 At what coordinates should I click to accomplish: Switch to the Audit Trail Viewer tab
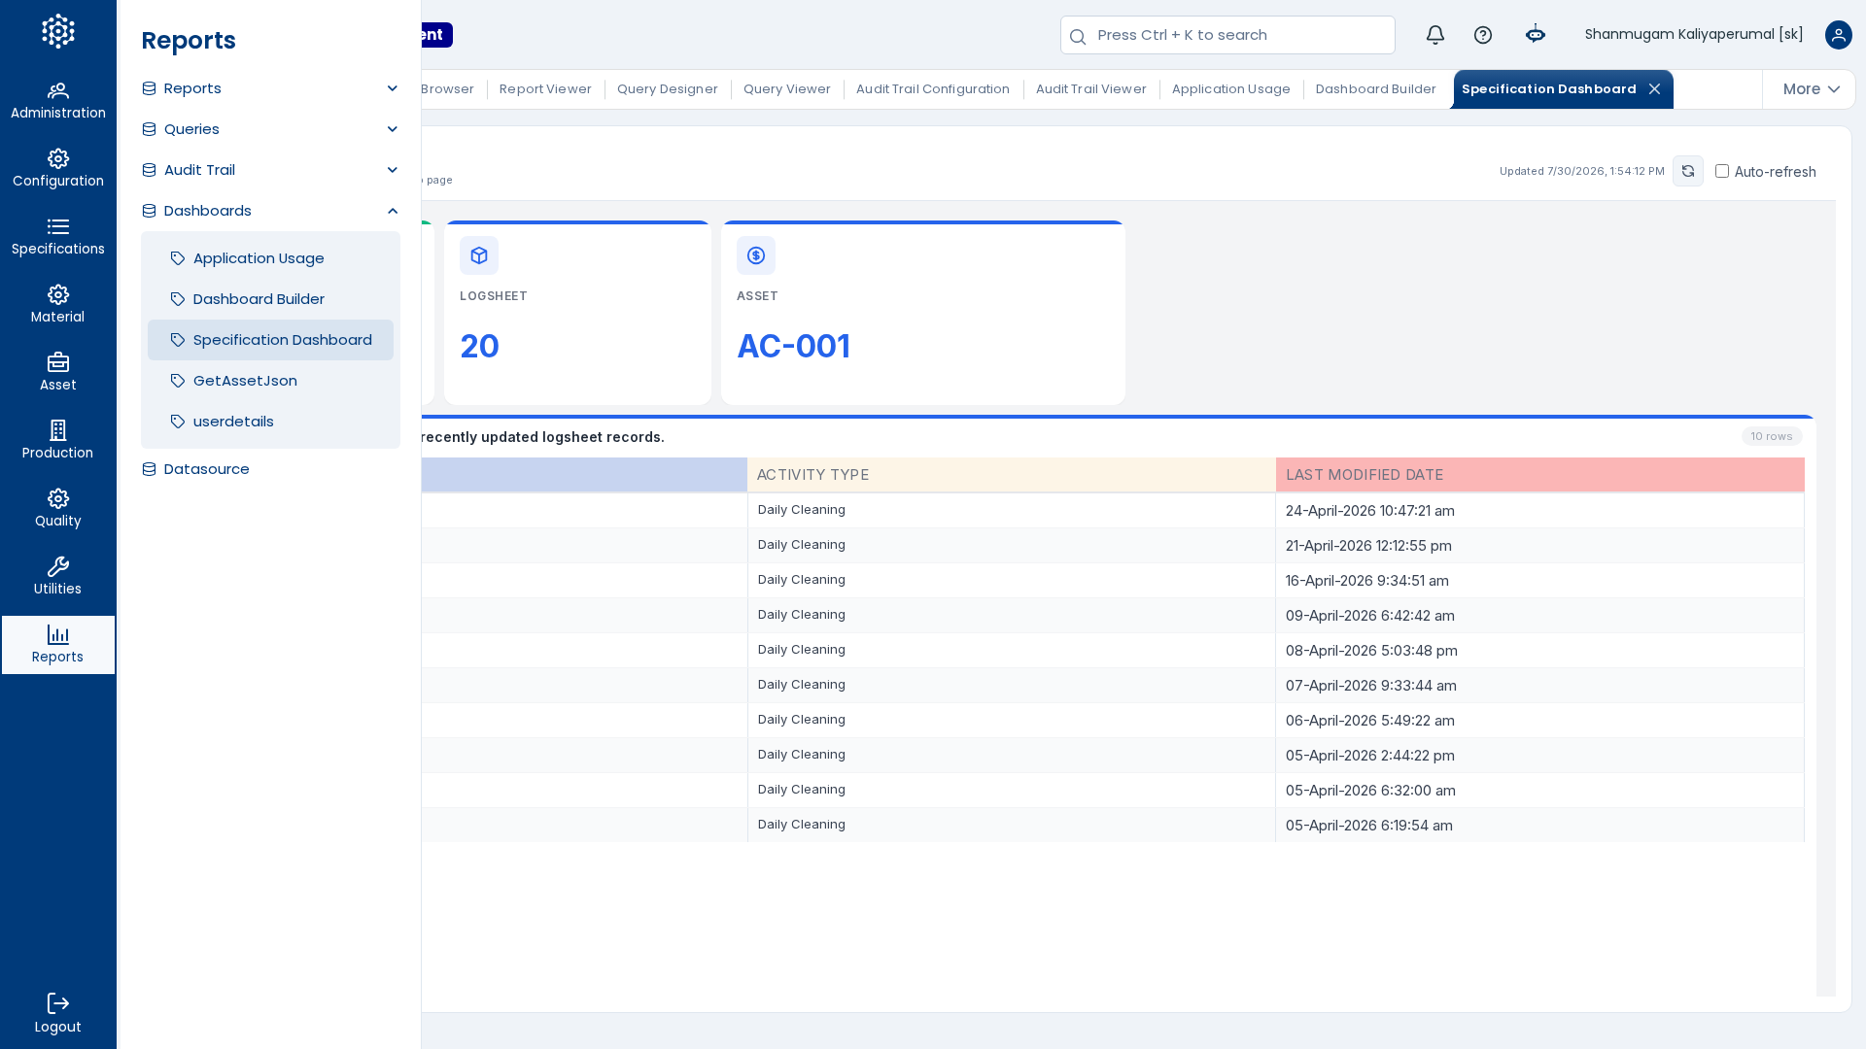[x=1091, y=89]
